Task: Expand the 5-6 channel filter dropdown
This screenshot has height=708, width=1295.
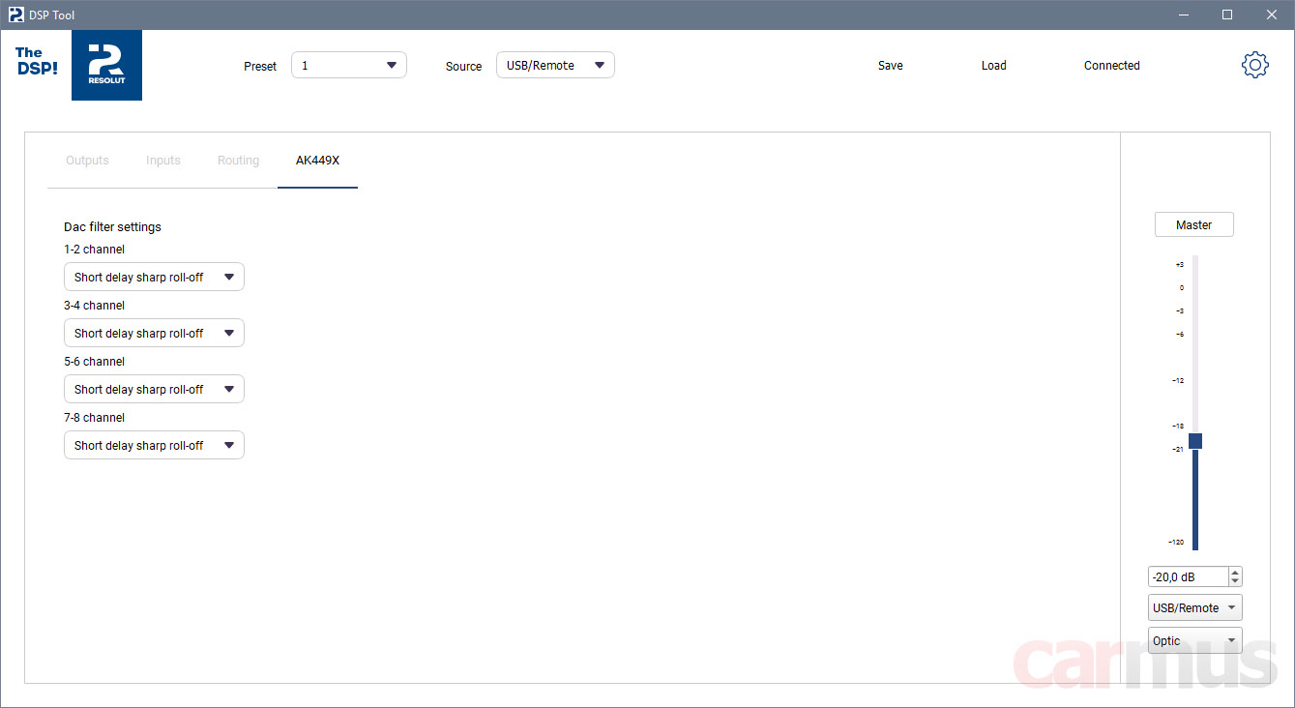Action: coord(154,389)
